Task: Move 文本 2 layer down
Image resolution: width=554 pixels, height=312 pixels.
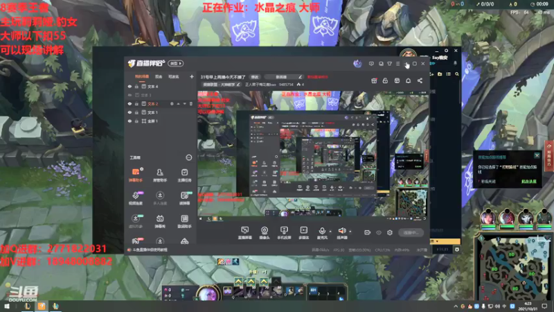Action: [184, 104]
